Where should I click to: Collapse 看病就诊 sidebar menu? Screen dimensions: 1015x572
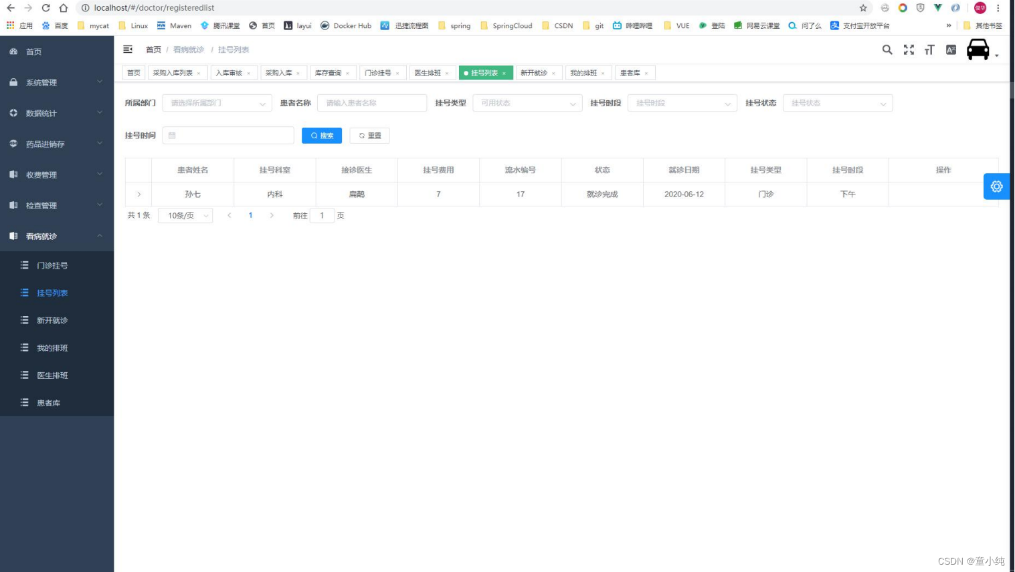click(57, 236)
